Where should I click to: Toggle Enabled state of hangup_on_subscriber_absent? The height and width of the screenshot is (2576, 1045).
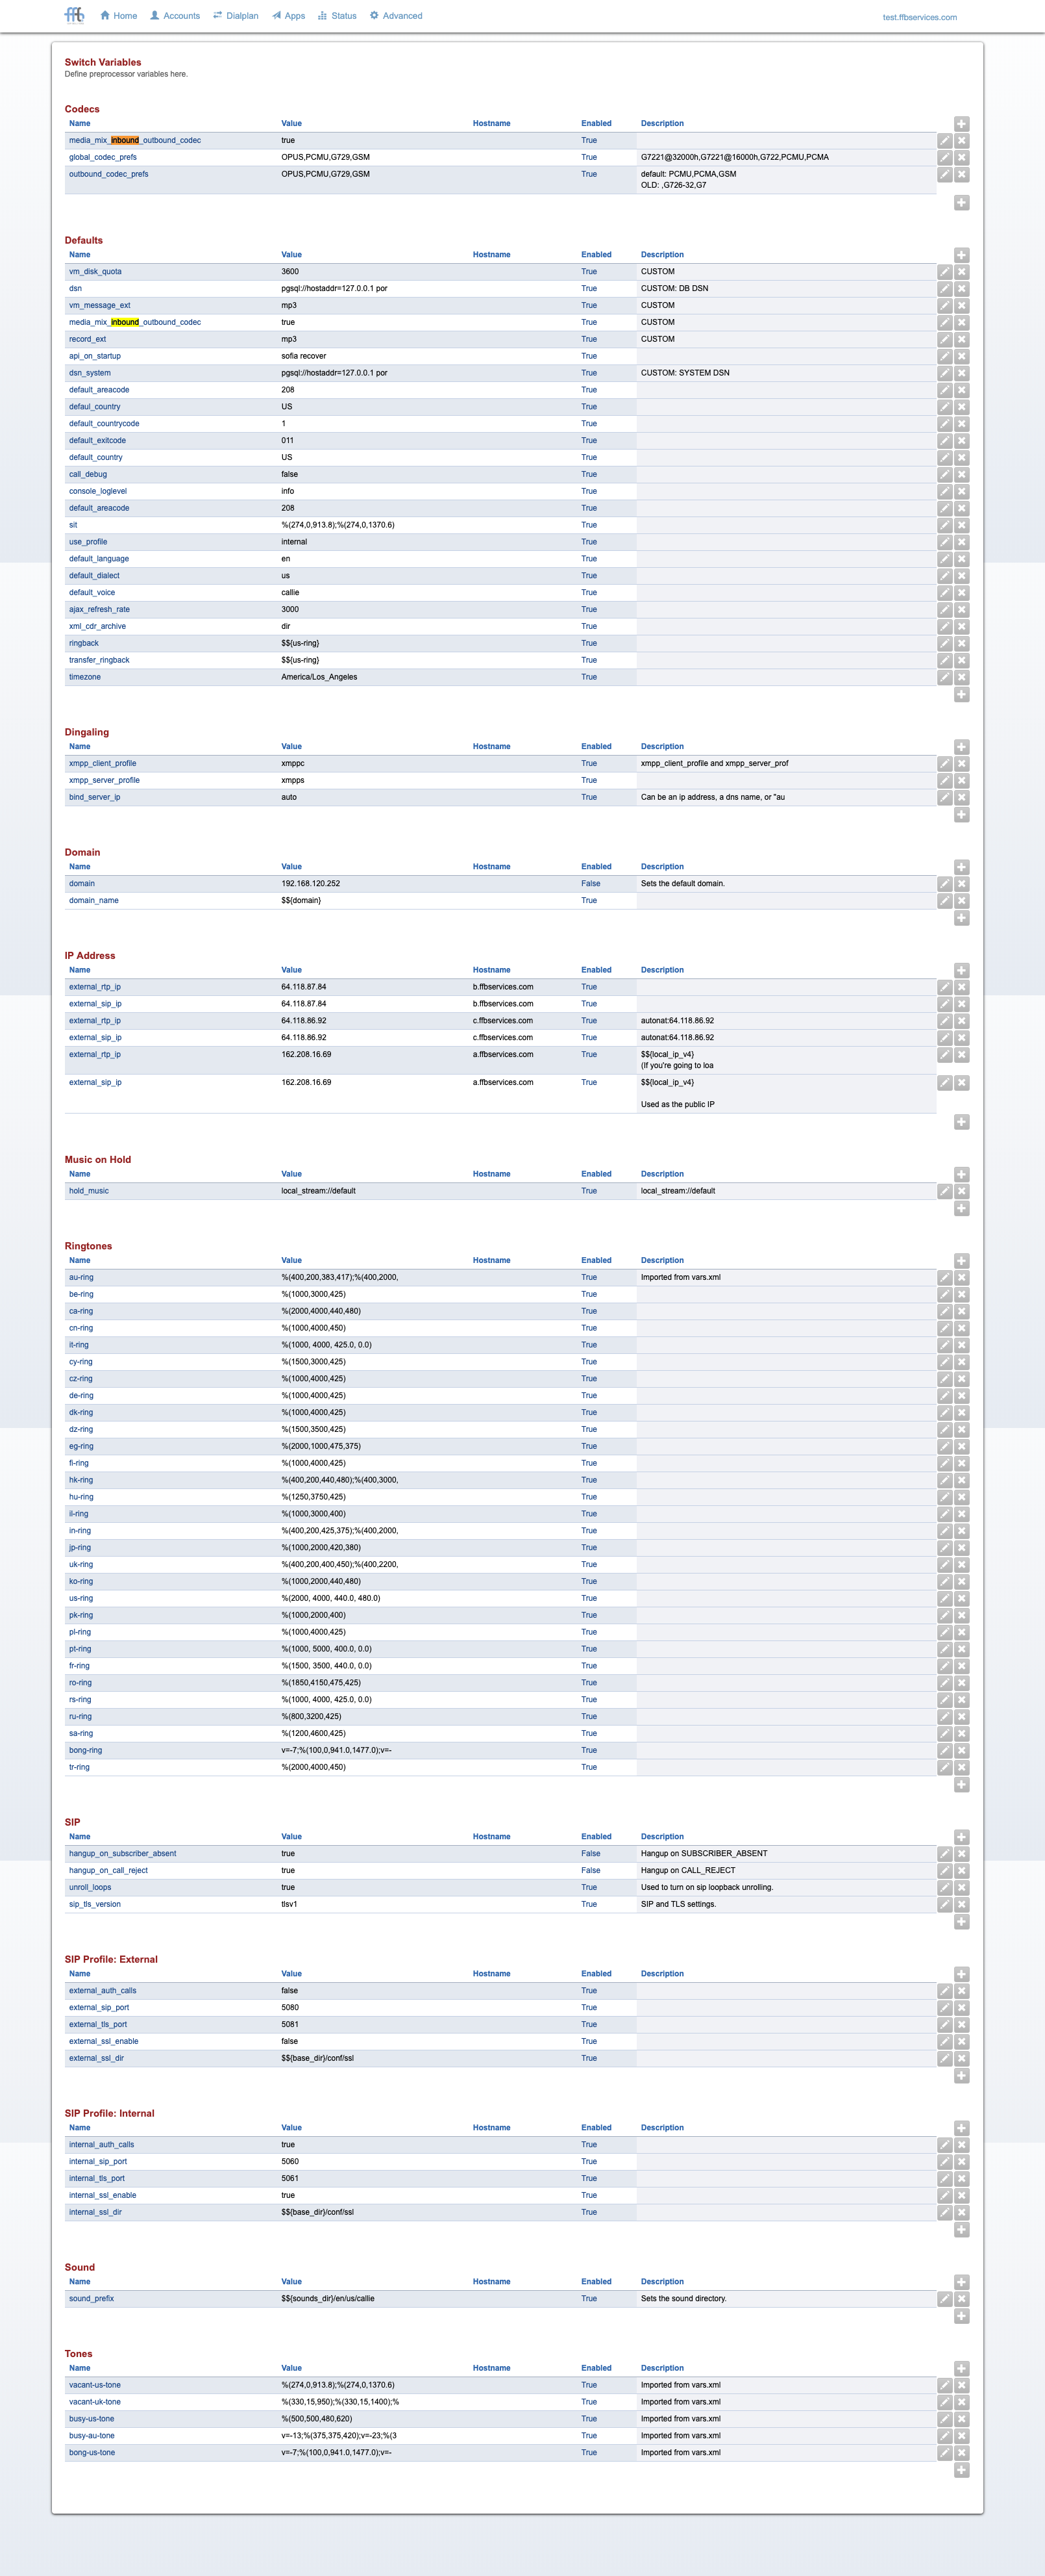point(591,1854)
